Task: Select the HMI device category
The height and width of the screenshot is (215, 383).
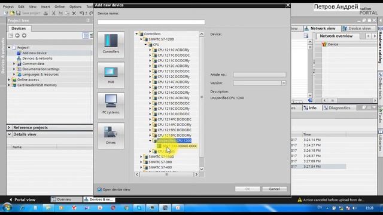Action: (111, 75)
